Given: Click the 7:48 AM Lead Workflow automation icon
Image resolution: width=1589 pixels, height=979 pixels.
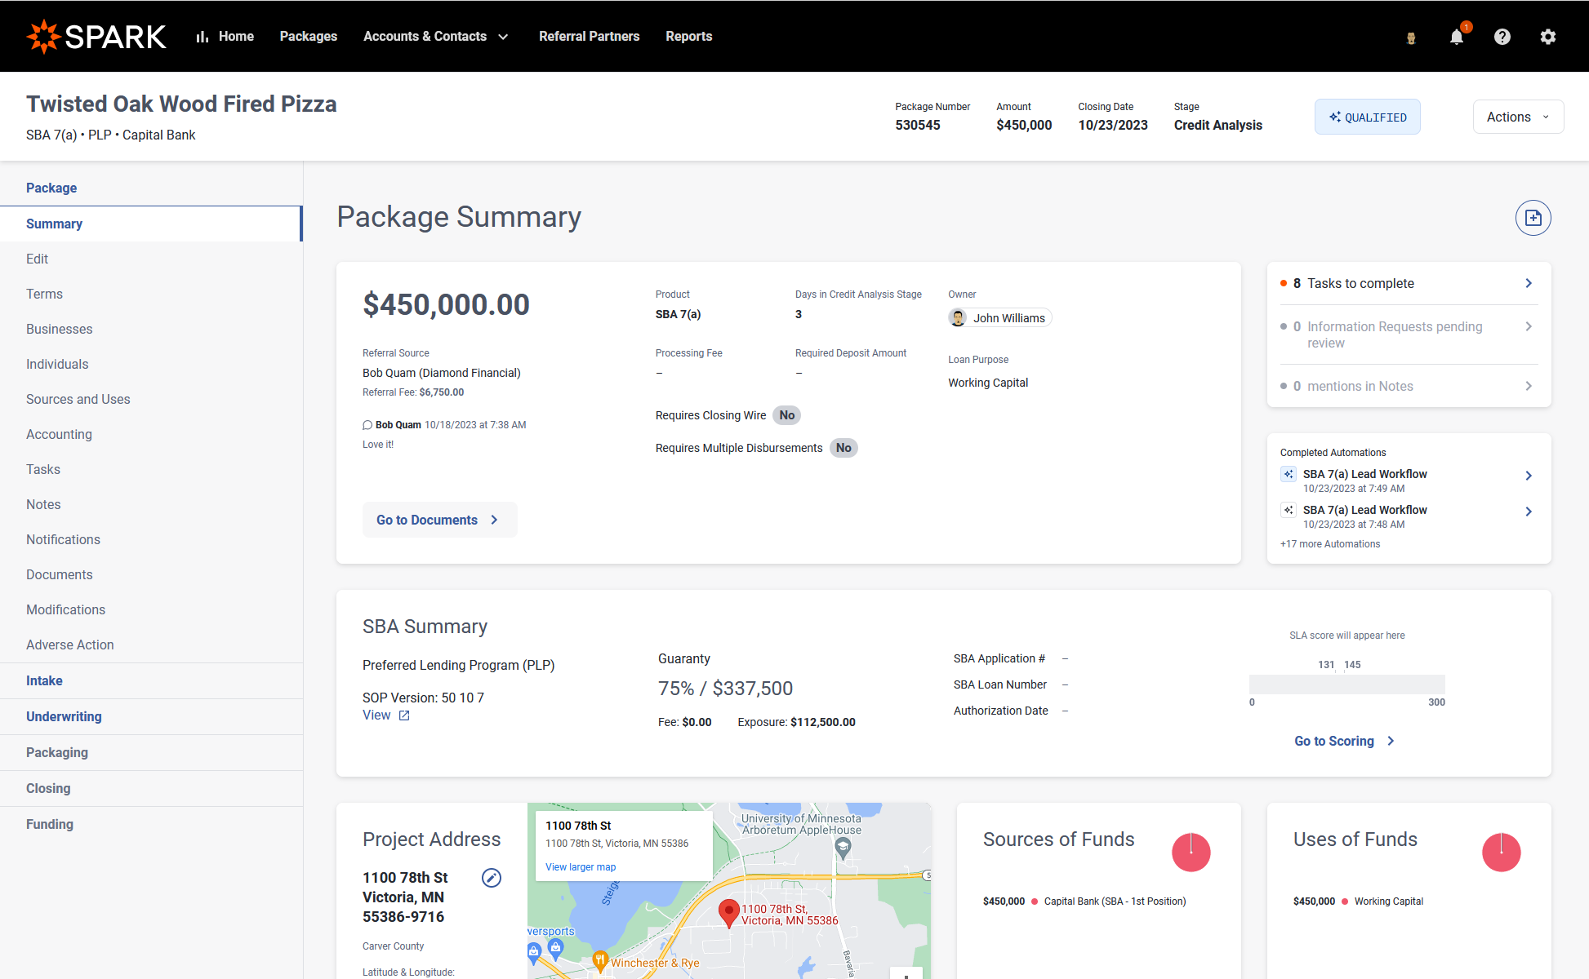Looking at the screenshot, I should pyautogui.click(x=1289, y=510).
